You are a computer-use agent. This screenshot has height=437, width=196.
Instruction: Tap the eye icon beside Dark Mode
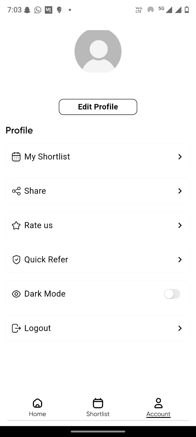(x=16, y=294)
